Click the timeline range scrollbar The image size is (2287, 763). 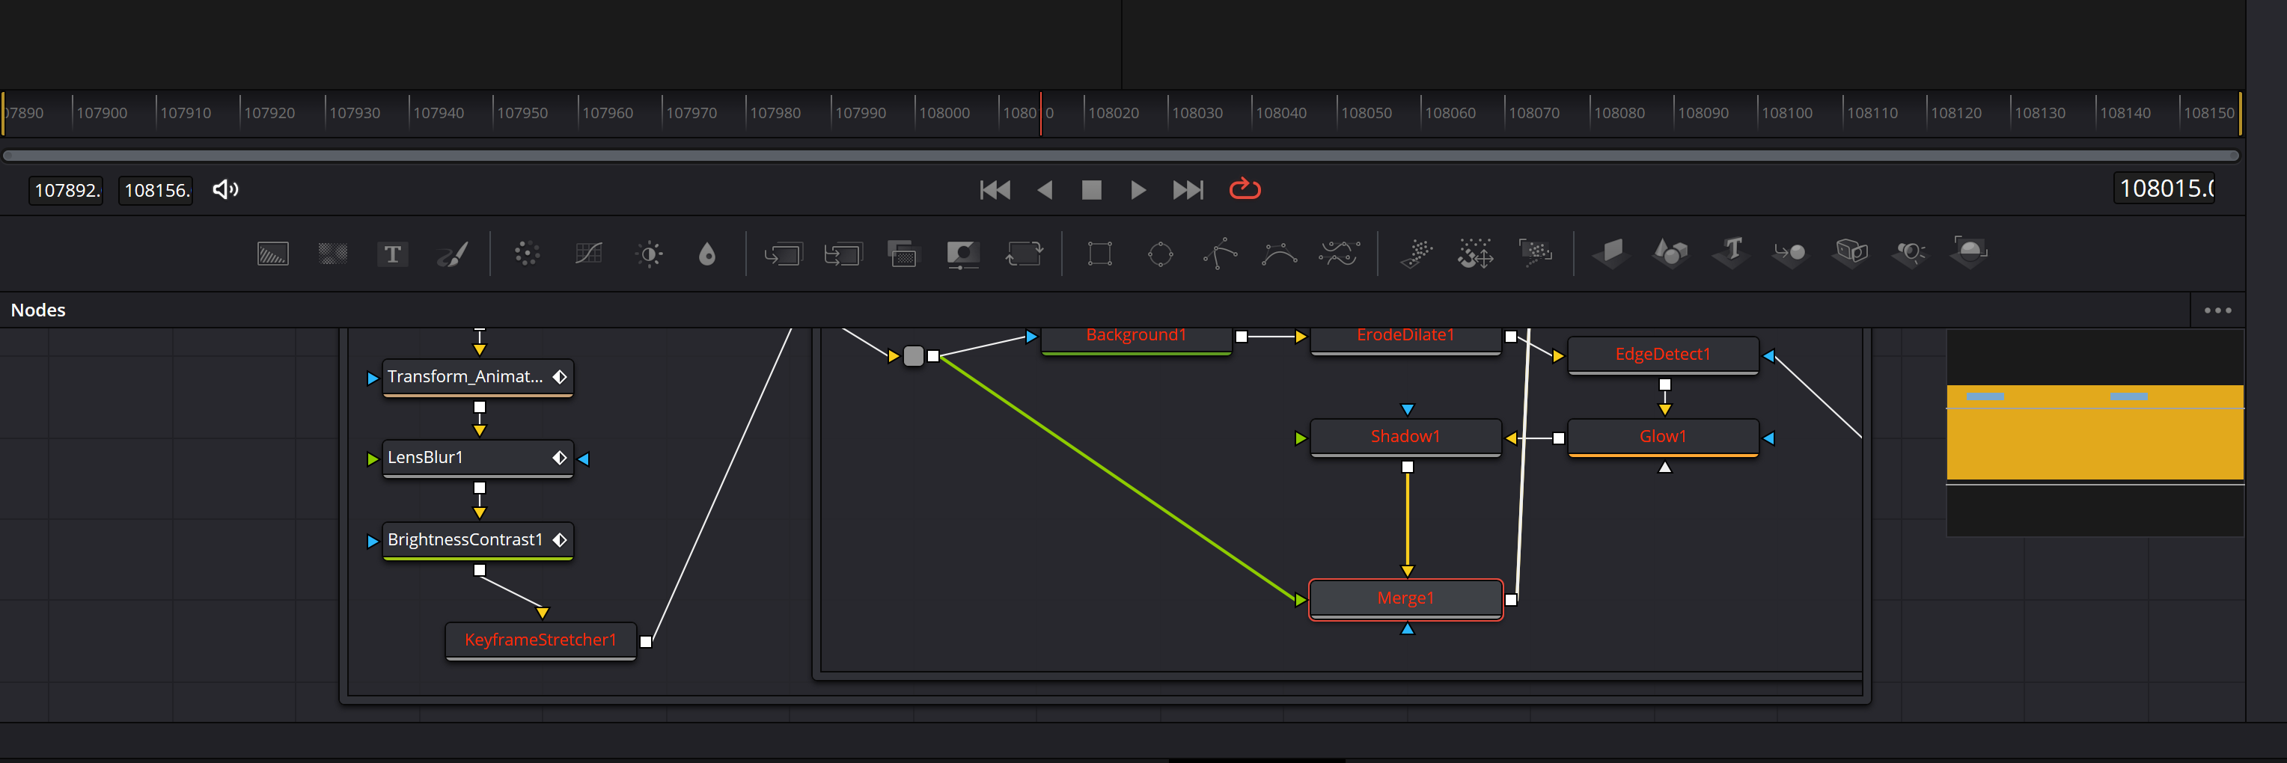click(1120, 156)
